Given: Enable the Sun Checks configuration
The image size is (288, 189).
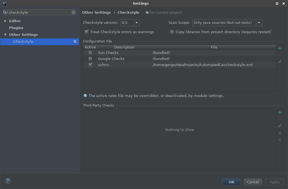Looking at the screenshot, I should [x=90, y=53].
